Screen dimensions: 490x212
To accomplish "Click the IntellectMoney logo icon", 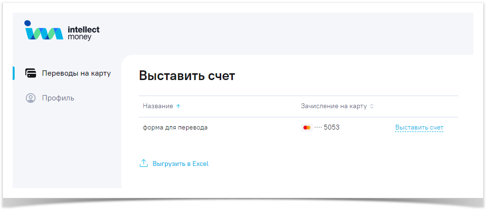I will (x=44, y=33).
